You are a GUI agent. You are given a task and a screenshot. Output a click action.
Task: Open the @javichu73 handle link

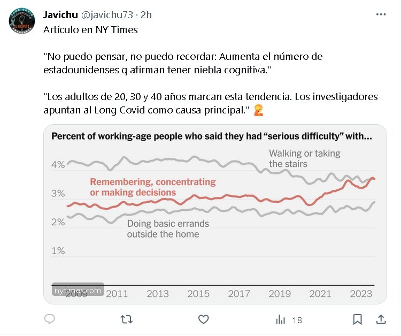click(x=107, y=15)
